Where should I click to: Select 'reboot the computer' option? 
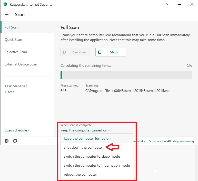pyautogui.click(x=80, y=174)
